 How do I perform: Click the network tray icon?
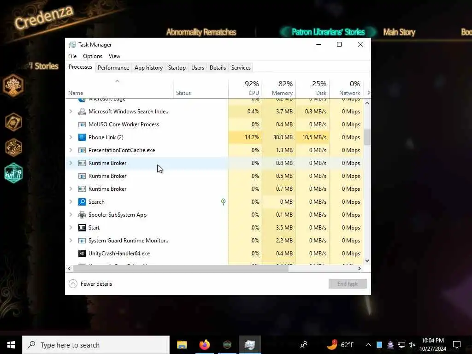(x=401, y=345)
